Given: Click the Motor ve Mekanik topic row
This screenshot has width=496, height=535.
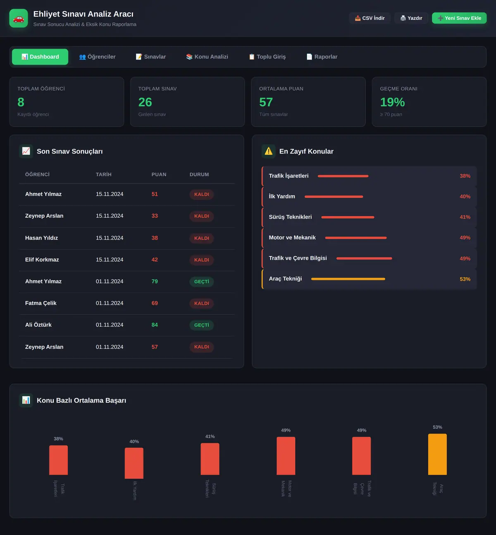Looking at the screenshot, I should coord(369,238).
